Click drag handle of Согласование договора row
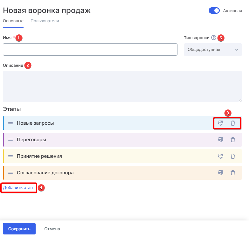 pos(10,173)
